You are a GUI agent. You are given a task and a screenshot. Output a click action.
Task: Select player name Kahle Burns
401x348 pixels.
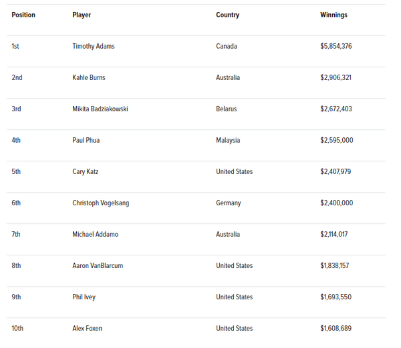89,77
